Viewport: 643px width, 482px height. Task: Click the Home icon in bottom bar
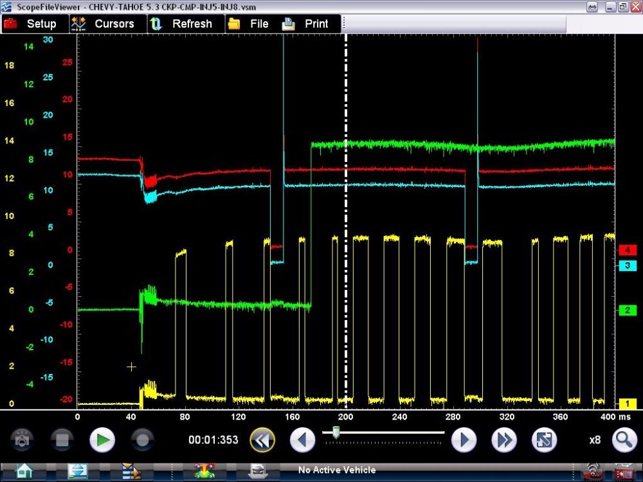click(24, 471)
